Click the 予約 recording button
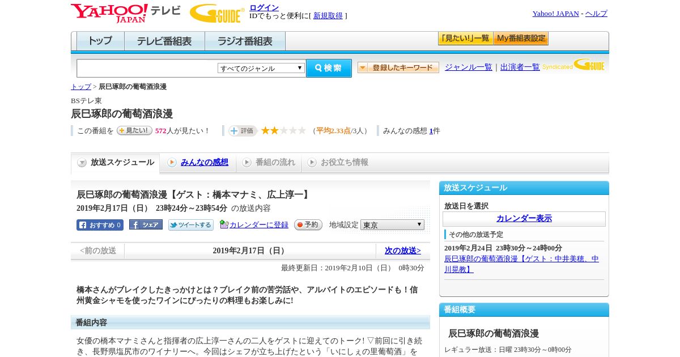 pos(308,225)
